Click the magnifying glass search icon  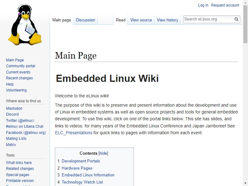237,19
